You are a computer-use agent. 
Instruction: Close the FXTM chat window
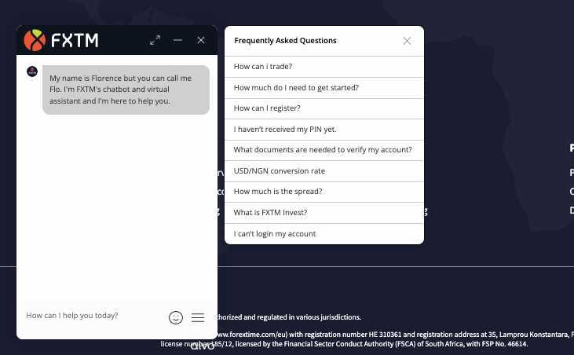pos(200,40)
